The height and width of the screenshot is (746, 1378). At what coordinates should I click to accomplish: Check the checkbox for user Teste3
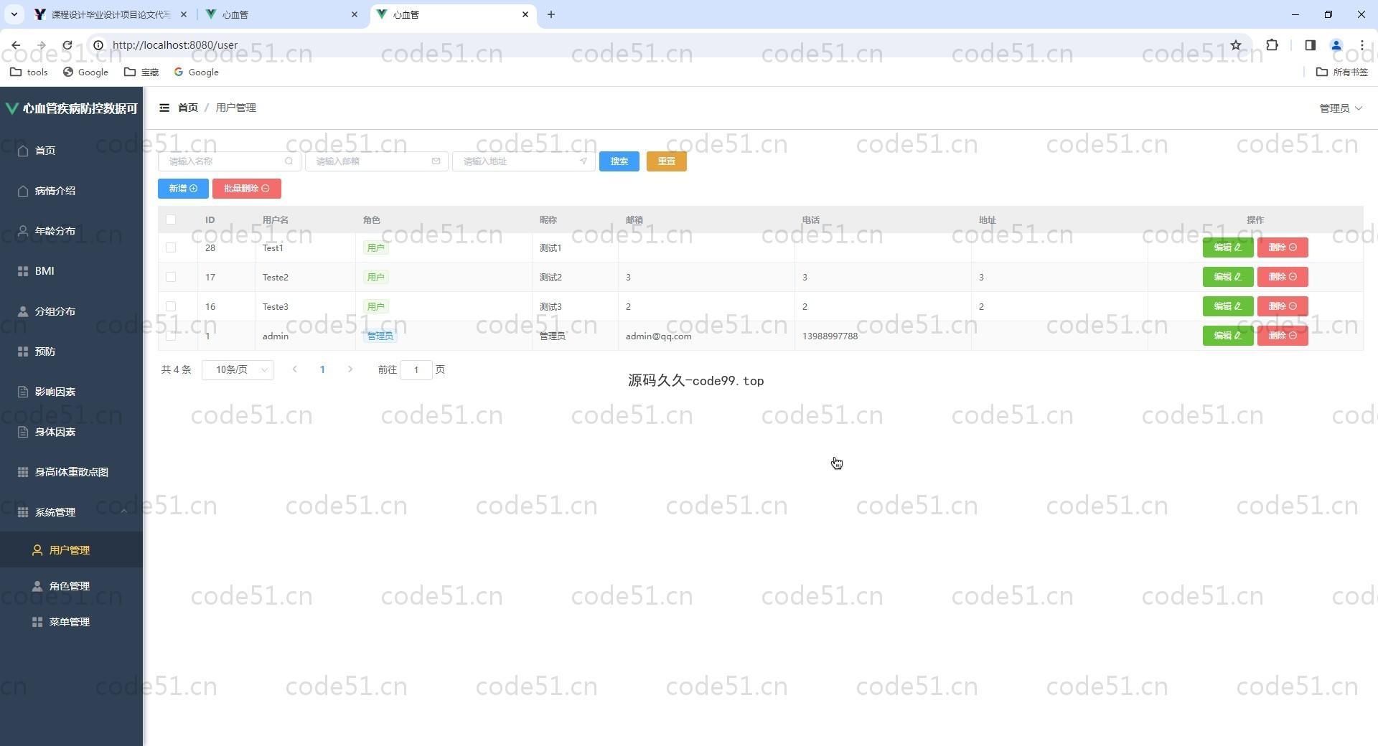171,306
